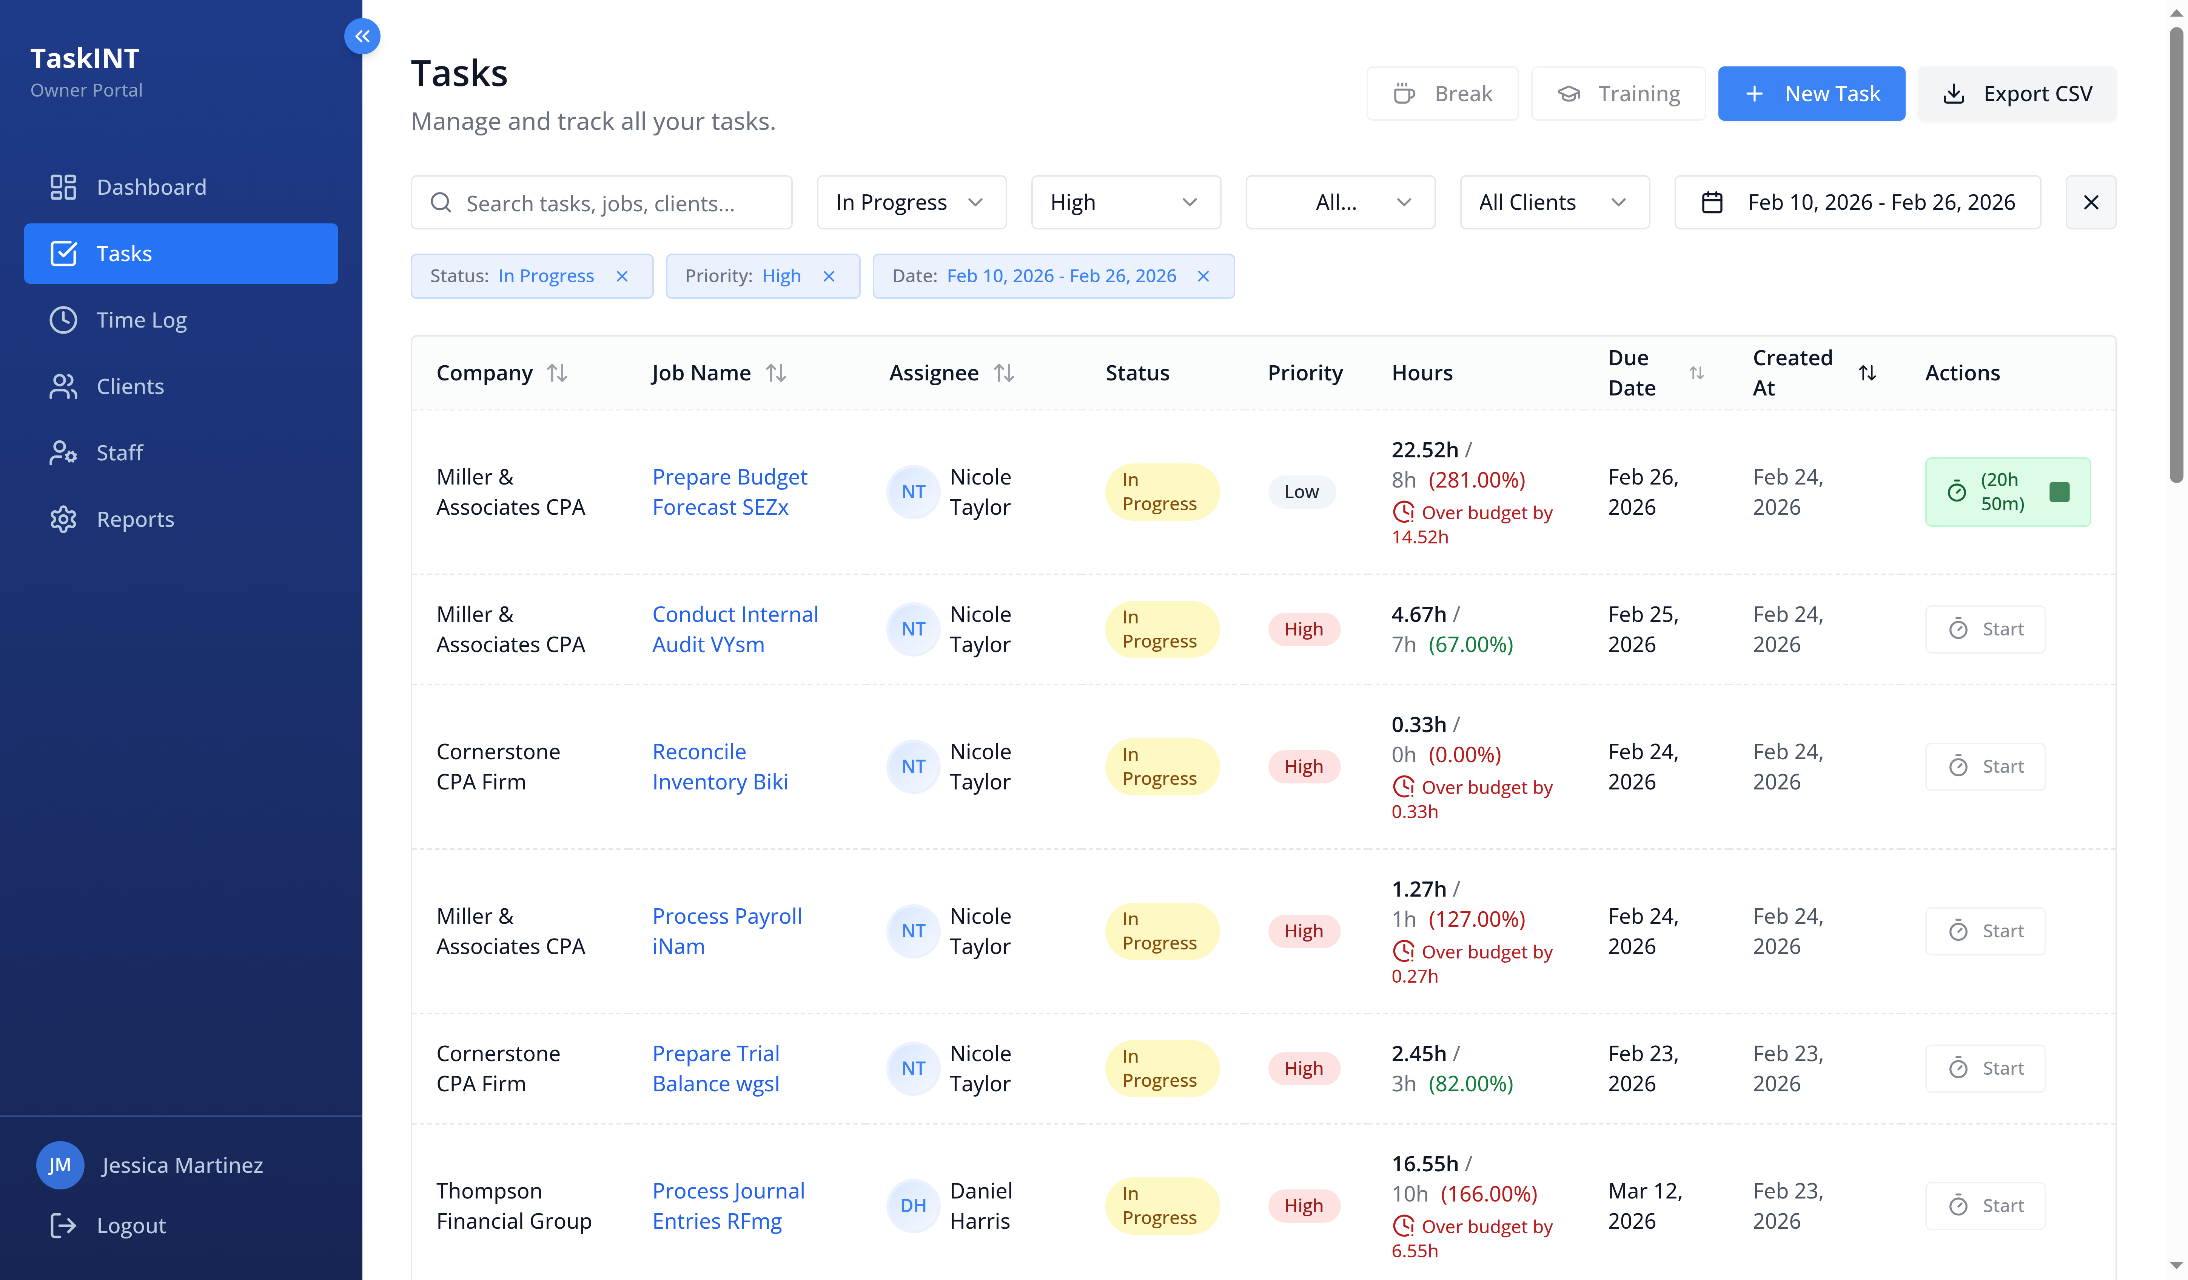Sort table by Assignee arrows

[1004, 373]
